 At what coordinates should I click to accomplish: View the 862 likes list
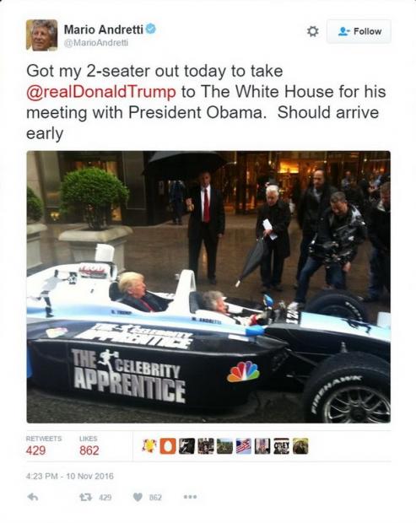89,445
